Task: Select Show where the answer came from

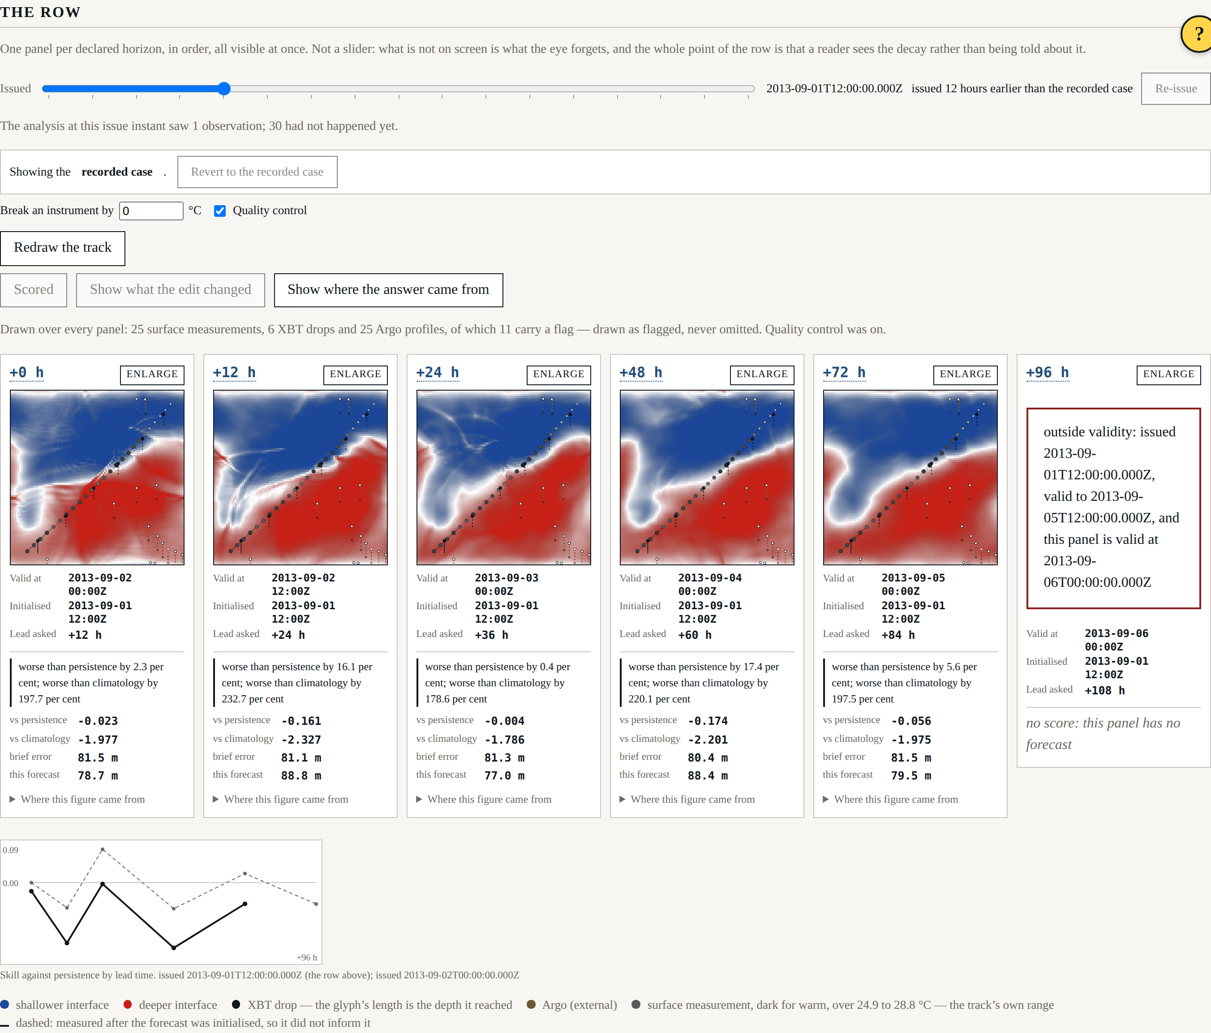Action: [x=388, y=290]
